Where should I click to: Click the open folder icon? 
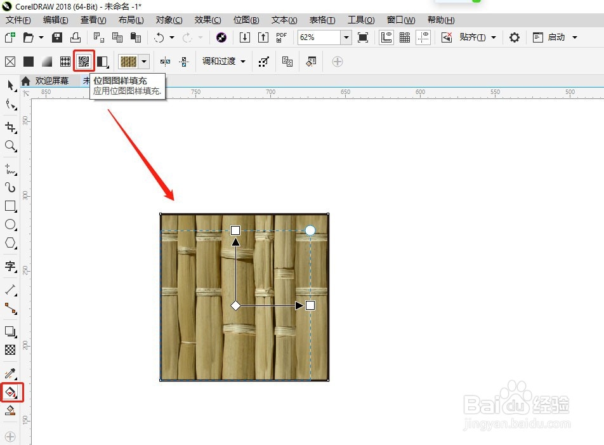point(29,37)
